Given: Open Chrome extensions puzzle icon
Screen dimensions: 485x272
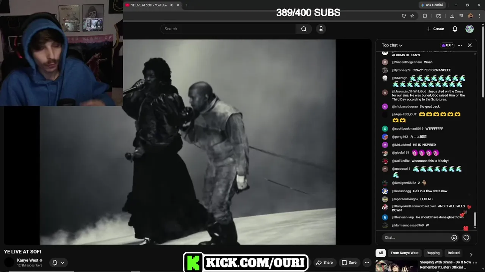Looking at the screenshot, I should click(425, 16).
